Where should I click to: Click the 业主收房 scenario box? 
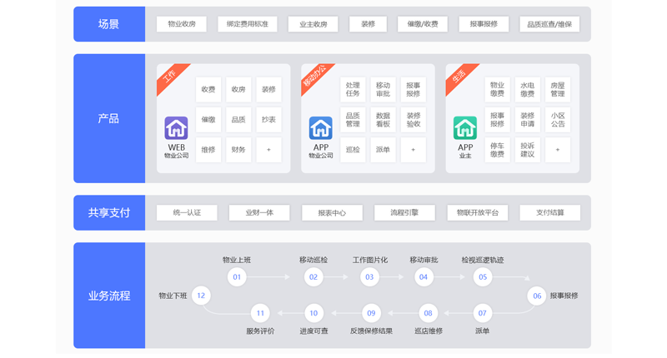313,24
